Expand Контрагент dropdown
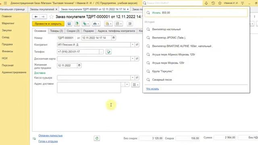 133,45
